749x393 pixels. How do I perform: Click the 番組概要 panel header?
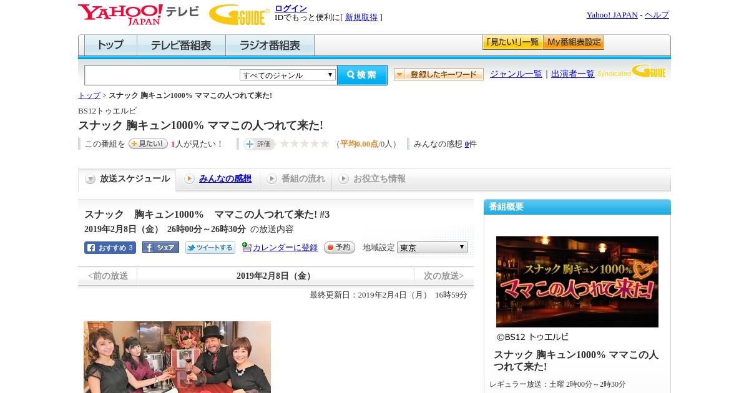pos(577,206)
